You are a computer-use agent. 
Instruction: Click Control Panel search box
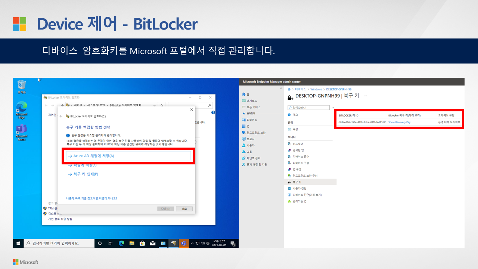(x=190, y=106)
